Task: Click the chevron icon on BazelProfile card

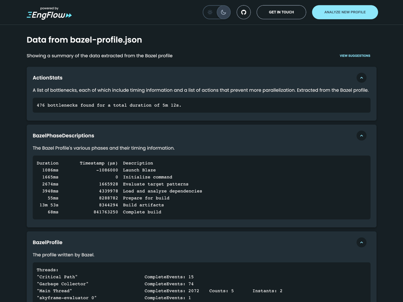Action: (x=361, y=243)
